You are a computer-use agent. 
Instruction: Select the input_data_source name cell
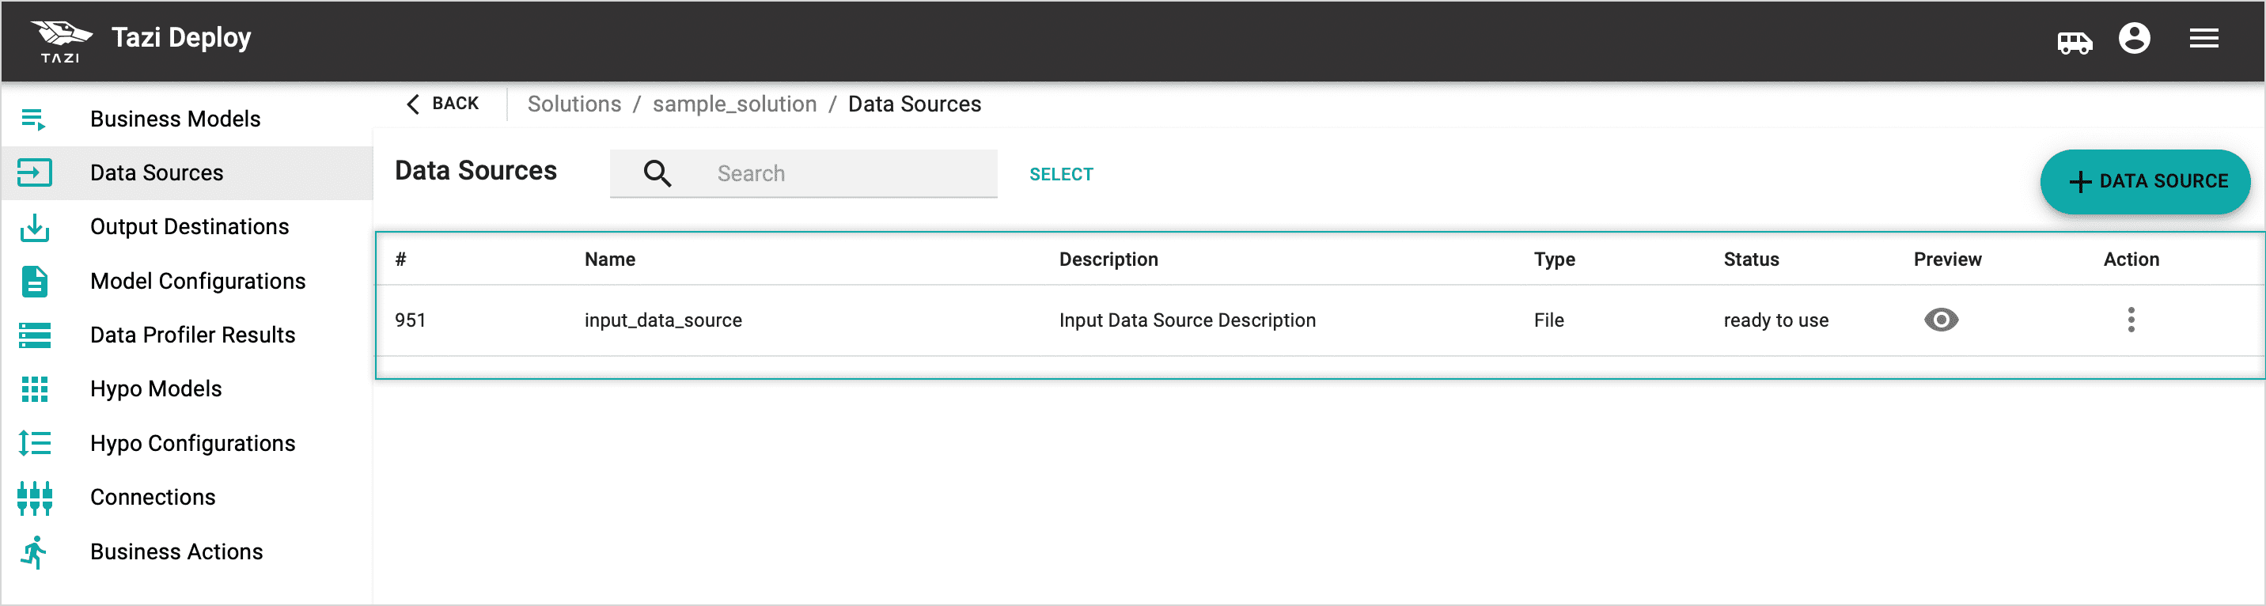coord(662,320)
